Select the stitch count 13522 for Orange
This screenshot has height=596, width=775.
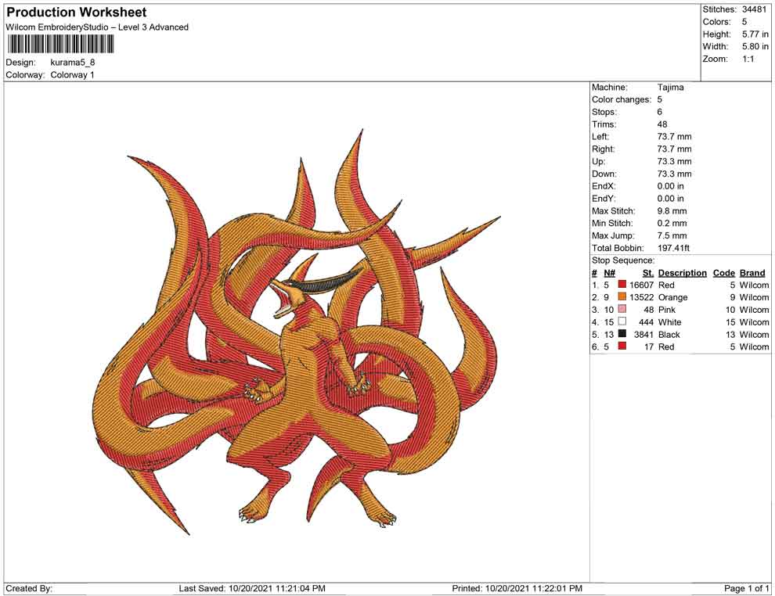642,297
